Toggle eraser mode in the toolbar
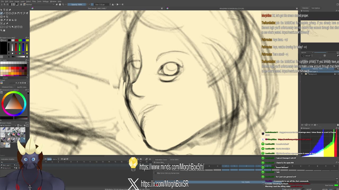 tap(57, 4)
